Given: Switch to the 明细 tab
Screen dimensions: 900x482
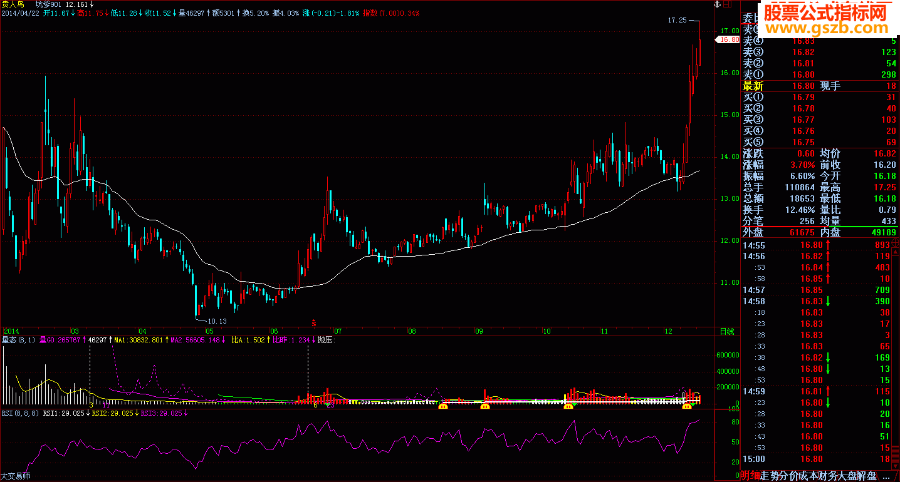Looking at the screenshot, I should (750, 476).
